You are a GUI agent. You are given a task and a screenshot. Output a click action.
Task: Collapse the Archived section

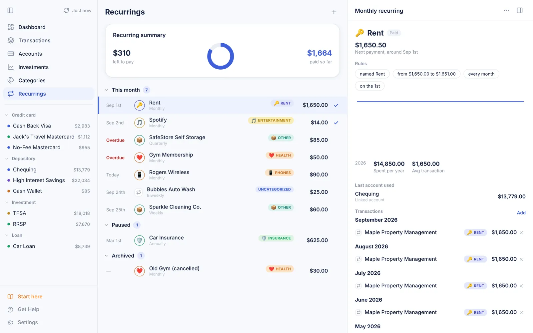click(x=106, y=256)
